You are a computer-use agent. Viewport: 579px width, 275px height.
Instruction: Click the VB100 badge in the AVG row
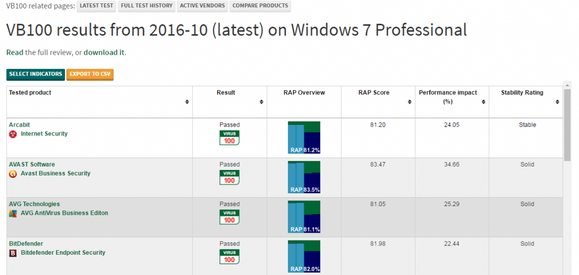tap(230, 217)
